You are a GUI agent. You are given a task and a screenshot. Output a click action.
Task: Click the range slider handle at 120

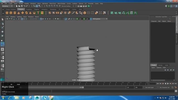coord(83,87)
